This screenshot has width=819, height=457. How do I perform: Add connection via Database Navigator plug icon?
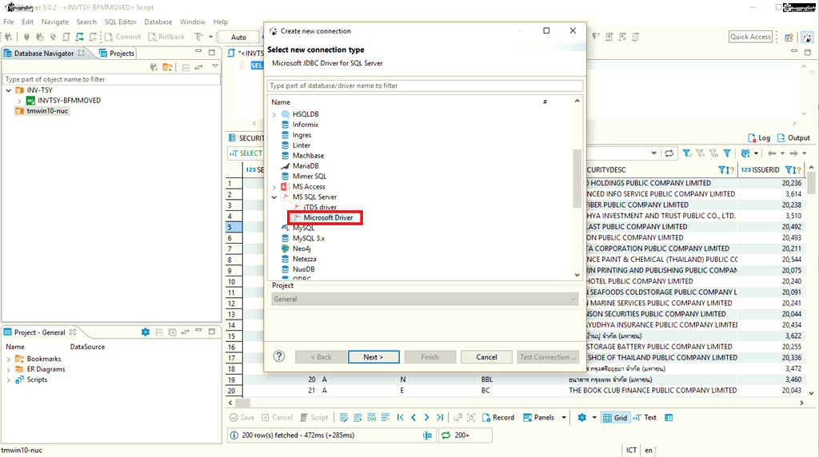click(154, 67)
